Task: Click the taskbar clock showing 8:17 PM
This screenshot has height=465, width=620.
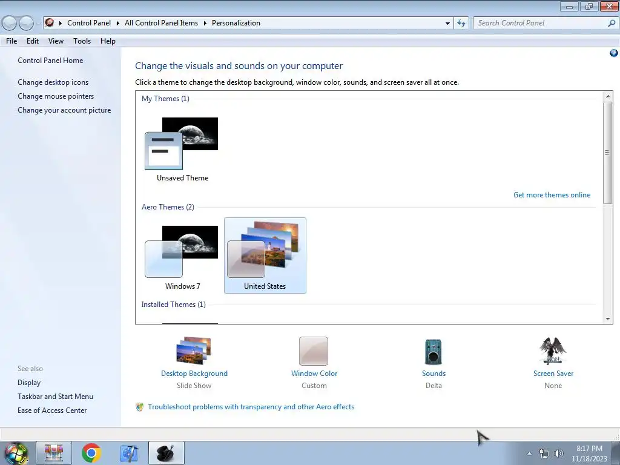Action: click(589, 453)
